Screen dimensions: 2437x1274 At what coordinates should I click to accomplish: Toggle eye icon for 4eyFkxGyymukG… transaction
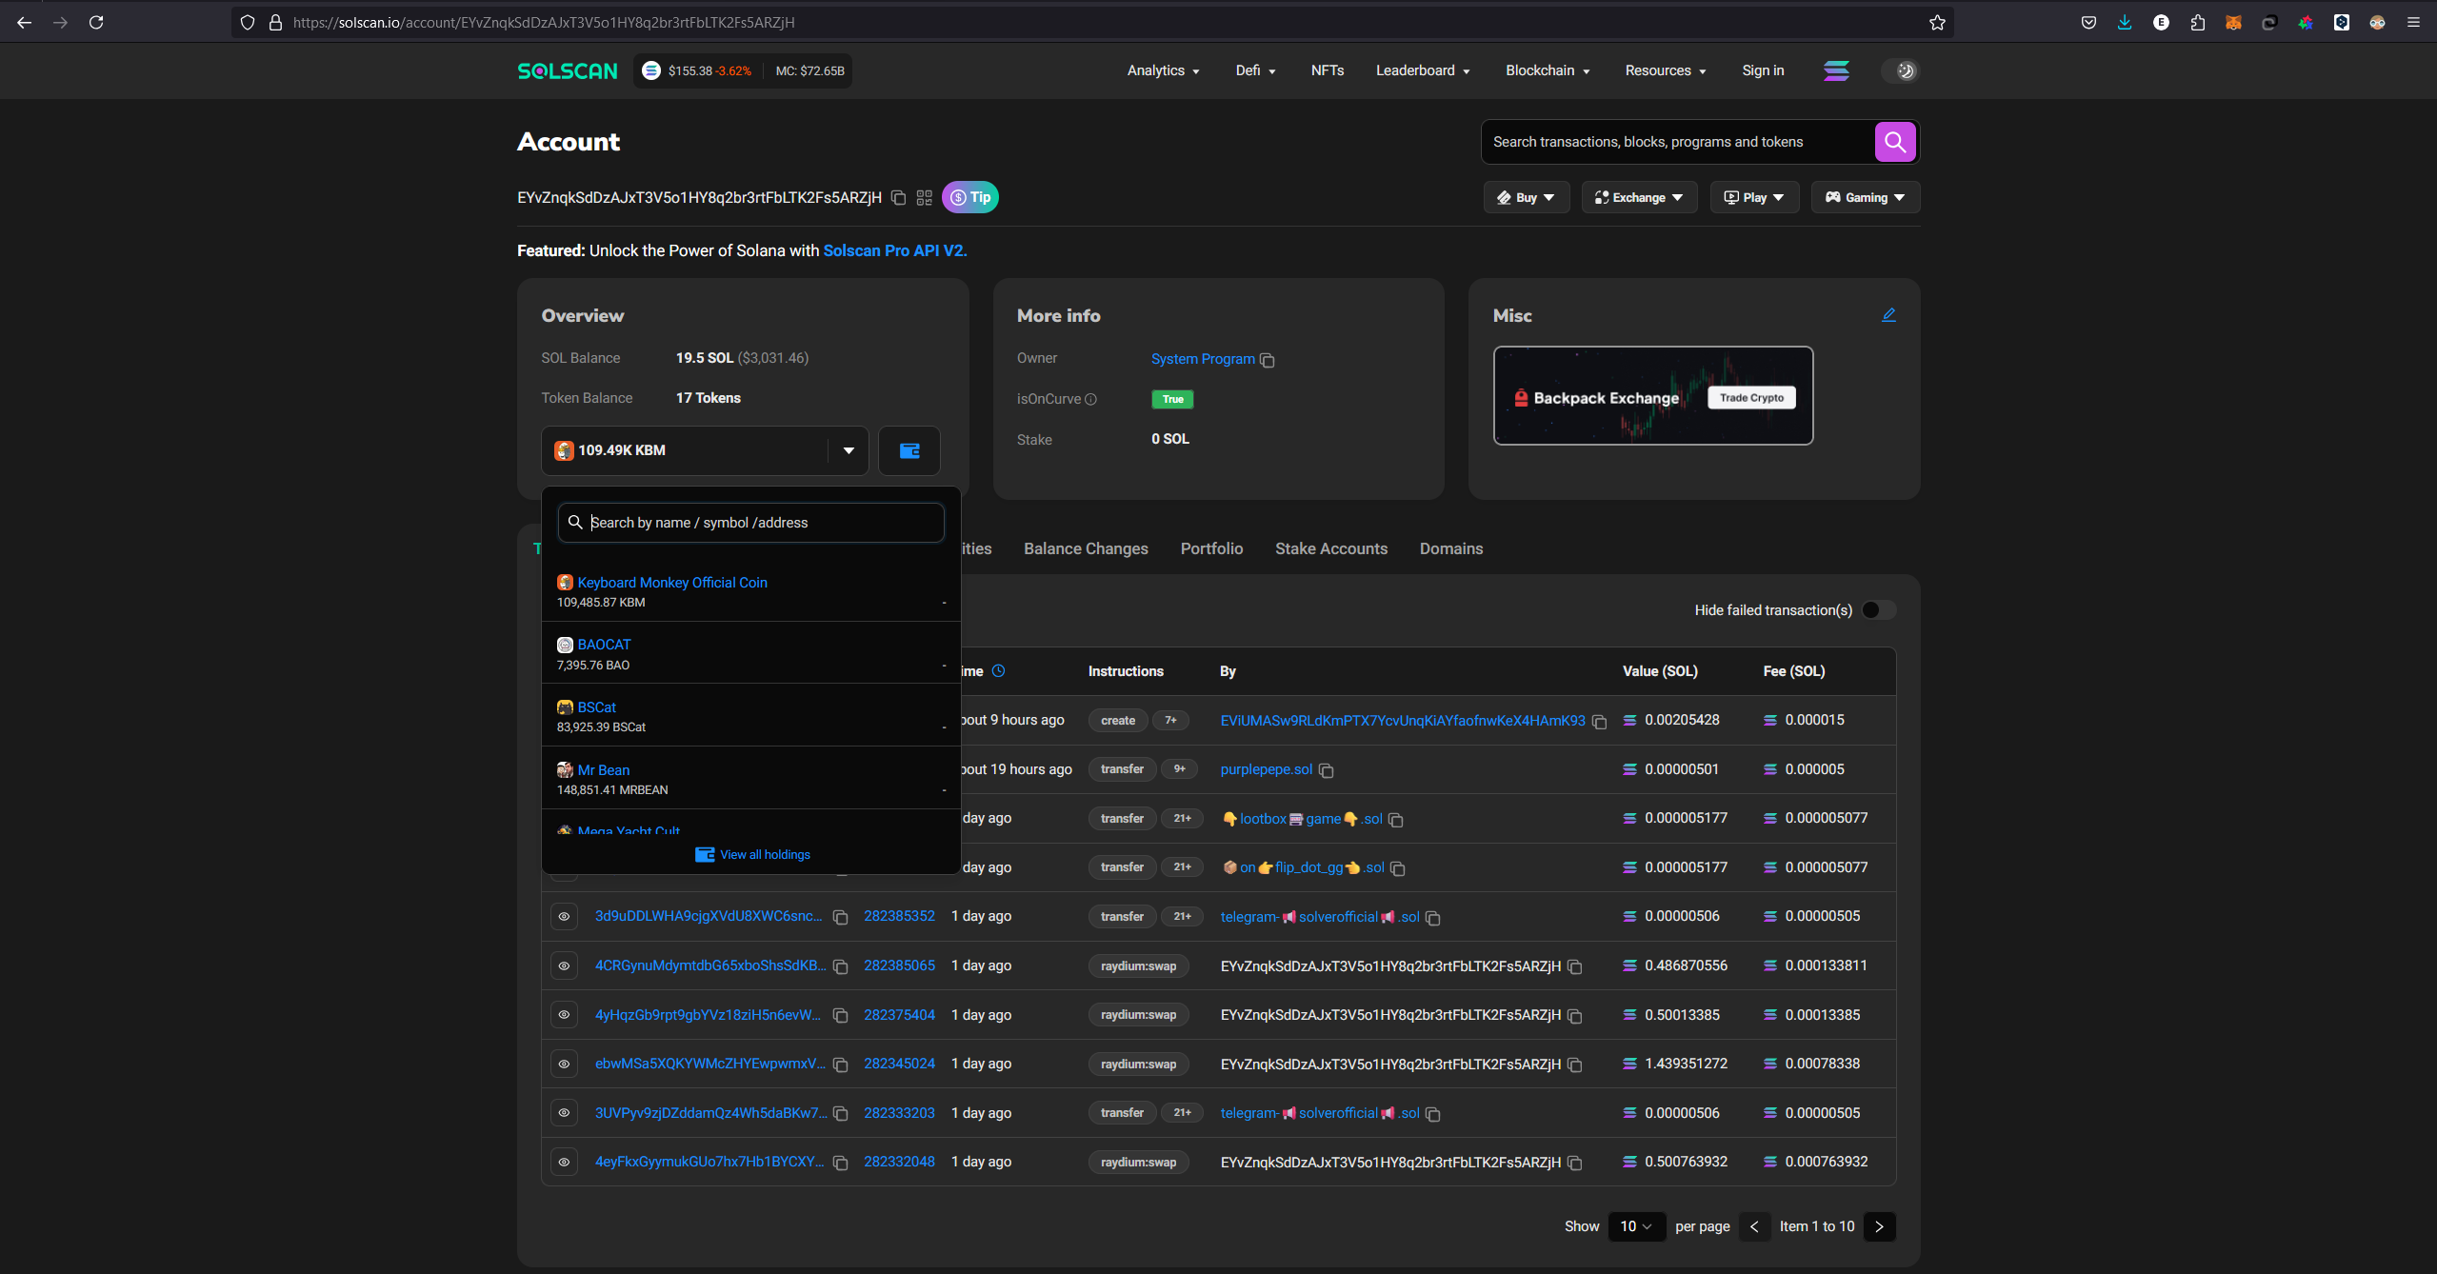564,1162
